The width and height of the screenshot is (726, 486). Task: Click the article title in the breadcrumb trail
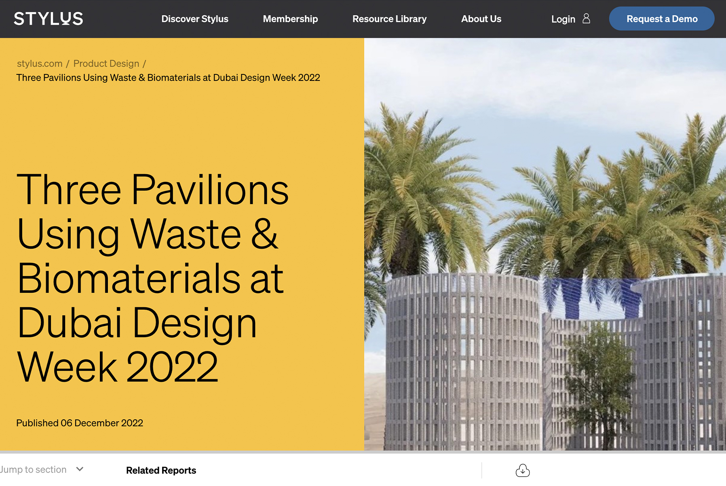pyautogui.click(x=168, y=78)
